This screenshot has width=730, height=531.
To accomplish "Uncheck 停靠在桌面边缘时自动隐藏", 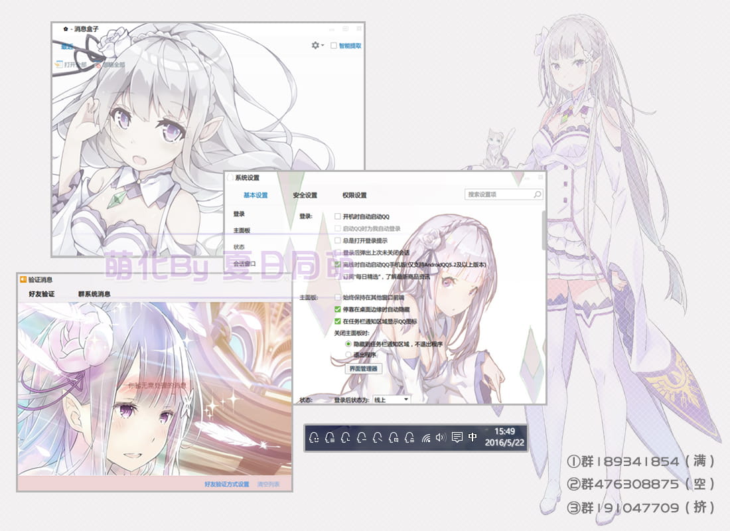I will (x=338, y=309).
